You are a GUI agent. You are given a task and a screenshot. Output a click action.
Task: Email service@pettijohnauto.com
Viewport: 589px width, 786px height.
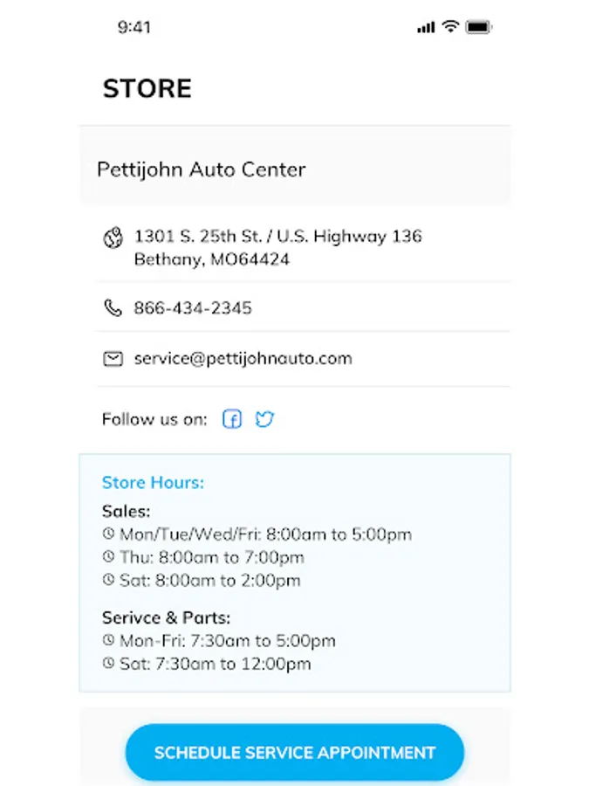tap(243, 358)
